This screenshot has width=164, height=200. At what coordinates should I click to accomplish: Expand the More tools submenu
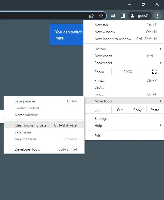coord(124,101)
